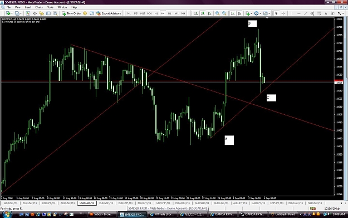The image size is (348, 218).
Task: Open the Periods clock icon
Action: tap(256, 13)
